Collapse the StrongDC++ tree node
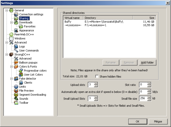Screen dimensions: 171x127 click(7, 54)
